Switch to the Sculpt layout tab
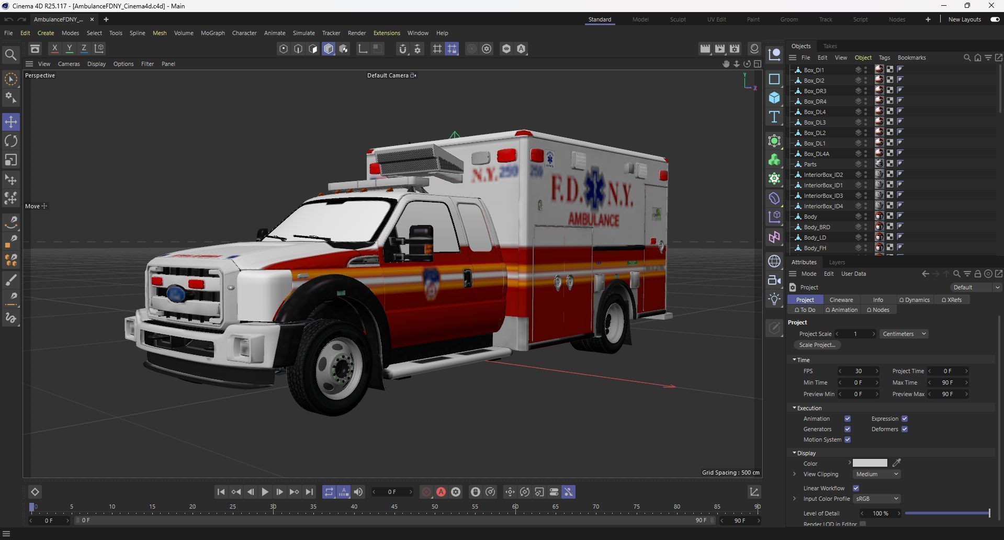 [x=678, y=19]
